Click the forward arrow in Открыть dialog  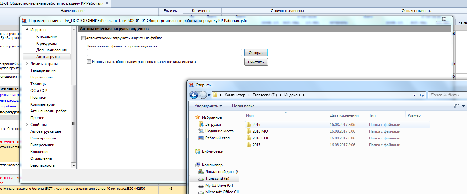(x=203, y=95)
